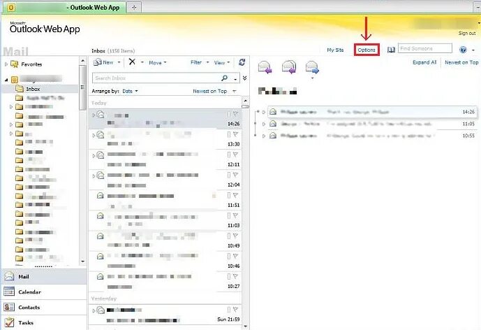Click the Reply All icon in reading pane
This screenshot has height=330, width=481.
pyautogui.click(x=288, y=67)
